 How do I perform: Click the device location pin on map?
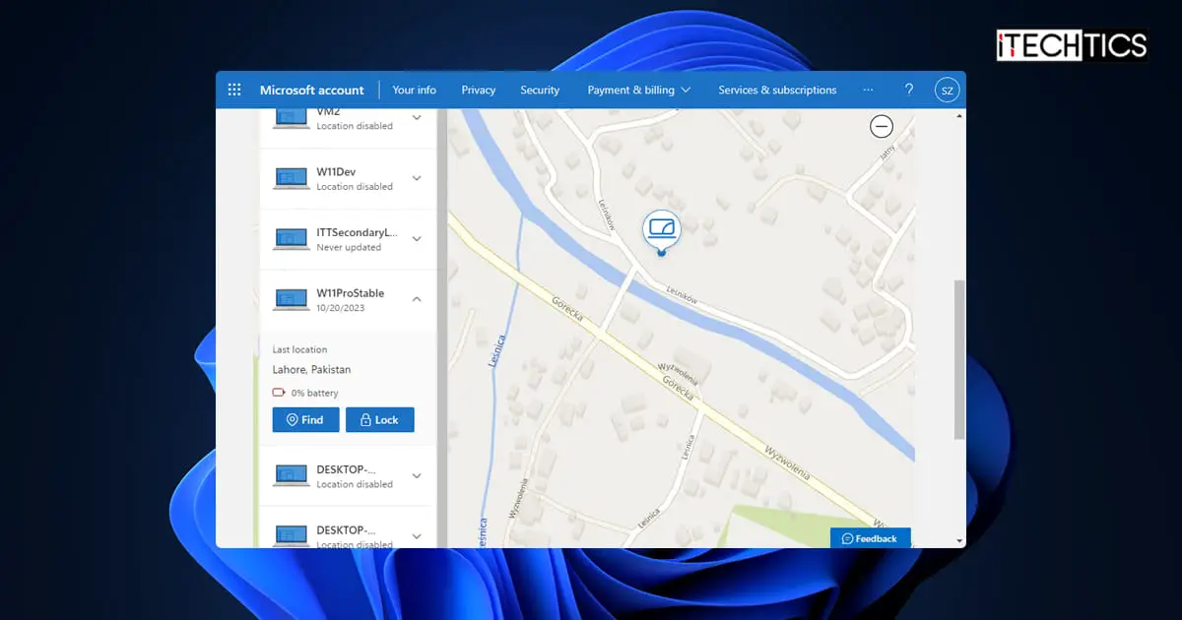(662, 231)
